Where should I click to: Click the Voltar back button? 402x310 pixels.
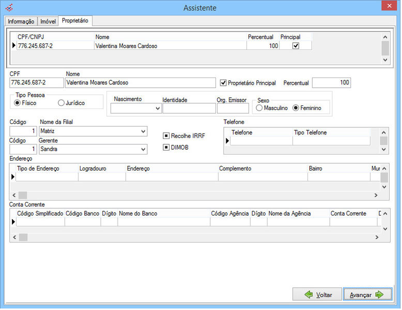point(317,295)
